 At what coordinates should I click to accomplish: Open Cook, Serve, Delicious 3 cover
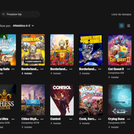91,100
